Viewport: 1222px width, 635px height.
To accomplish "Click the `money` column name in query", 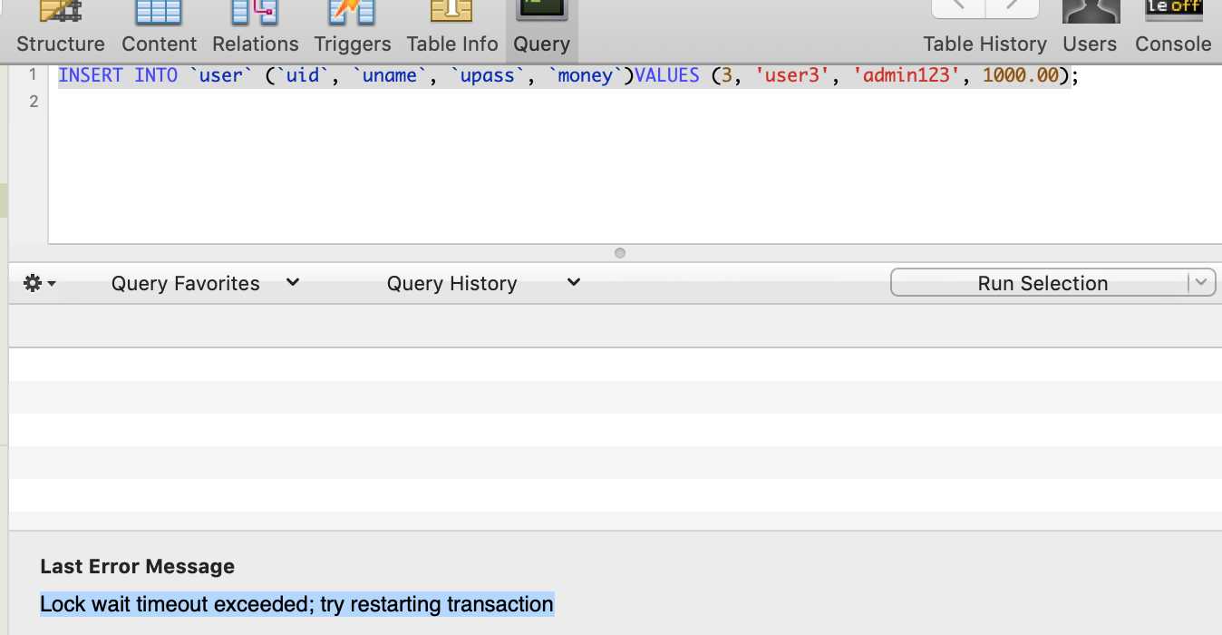I will [586, 75].
